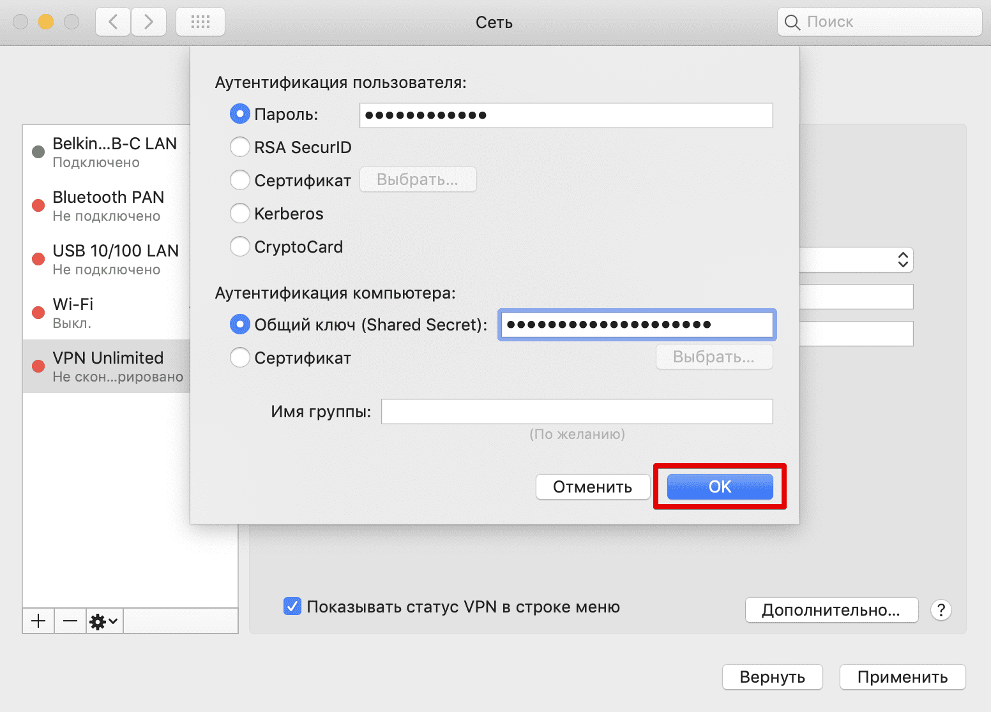
Task: Select RSA SecurID authentication
Action: (x=239, y=147)
